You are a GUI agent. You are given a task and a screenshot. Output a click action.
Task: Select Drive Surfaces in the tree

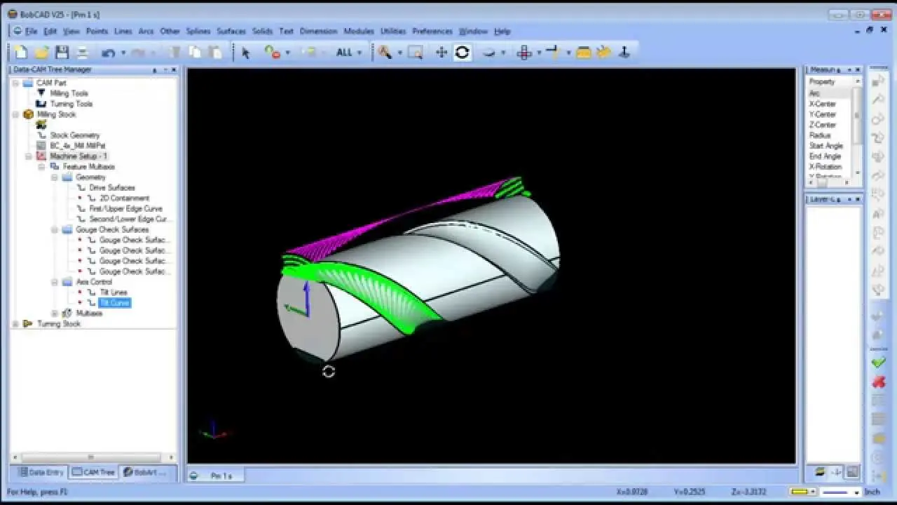pos(112,188)
